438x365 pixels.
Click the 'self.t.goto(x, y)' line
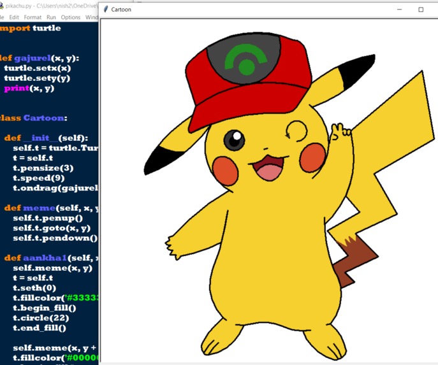pyautogui.click(x=52, y=228)
